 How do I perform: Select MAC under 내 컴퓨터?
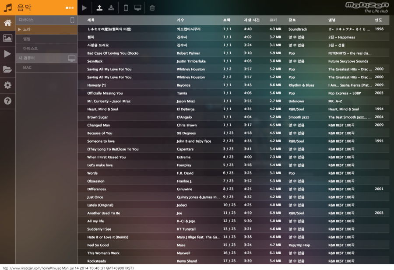click(46, 67)
